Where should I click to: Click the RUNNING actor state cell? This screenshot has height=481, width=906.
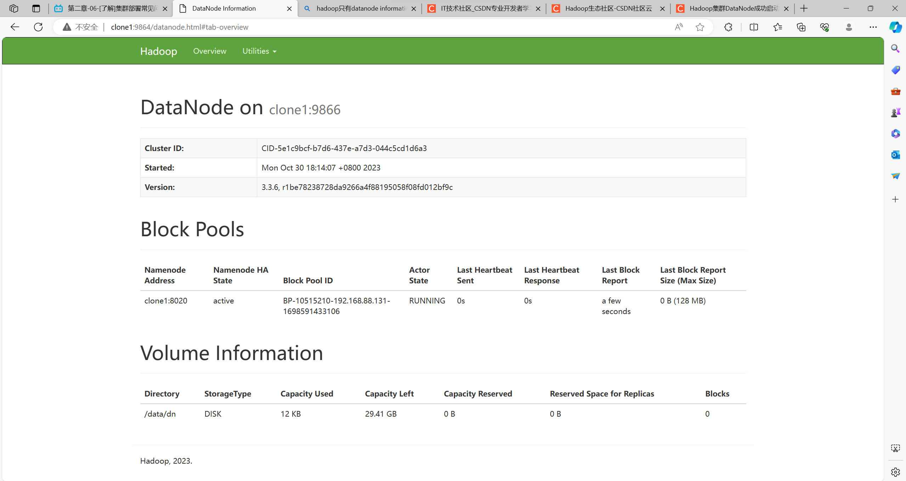(x=427, y=301)
